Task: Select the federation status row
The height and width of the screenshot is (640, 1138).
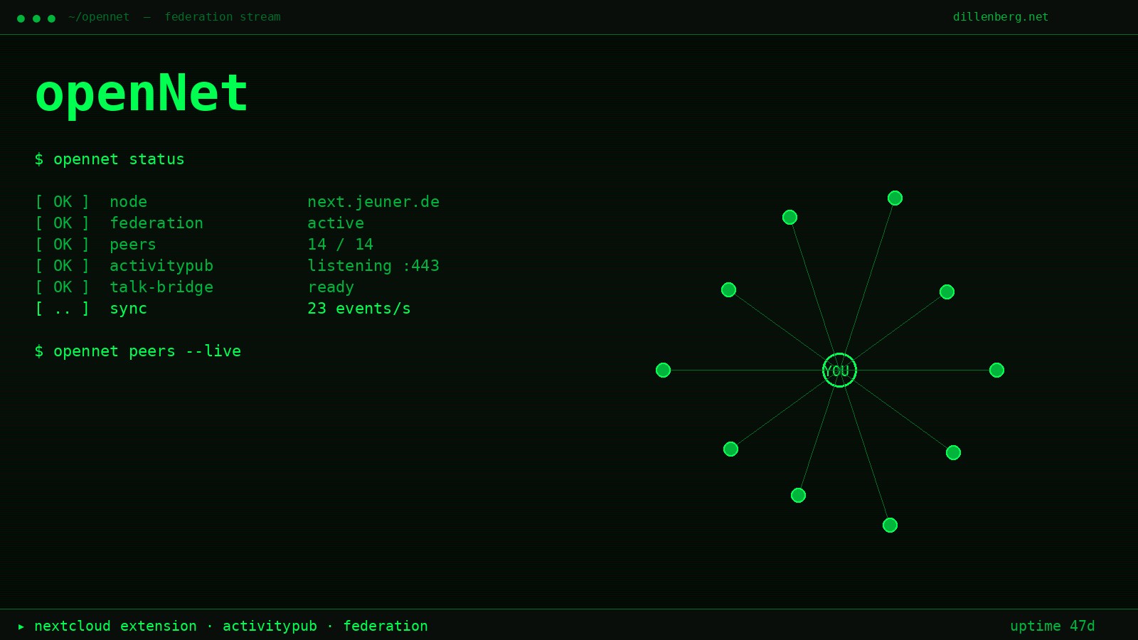Action: click(x=199, y=223)
